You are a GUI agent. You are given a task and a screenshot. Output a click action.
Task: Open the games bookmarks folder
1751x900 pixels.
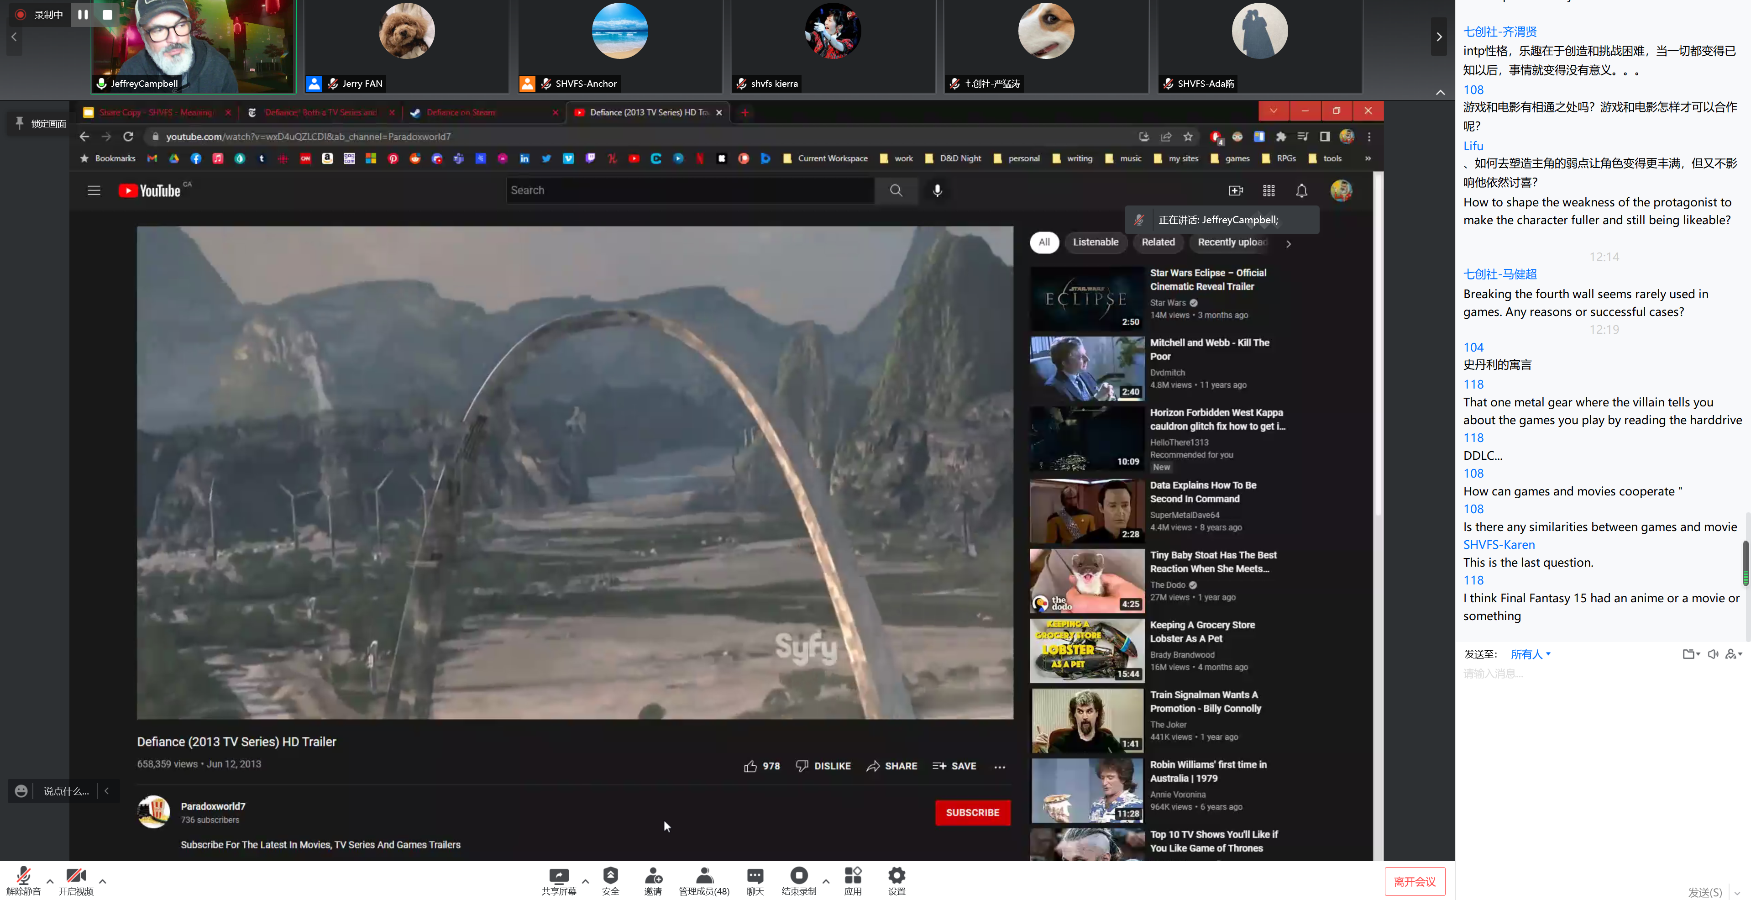(1230, 158)
